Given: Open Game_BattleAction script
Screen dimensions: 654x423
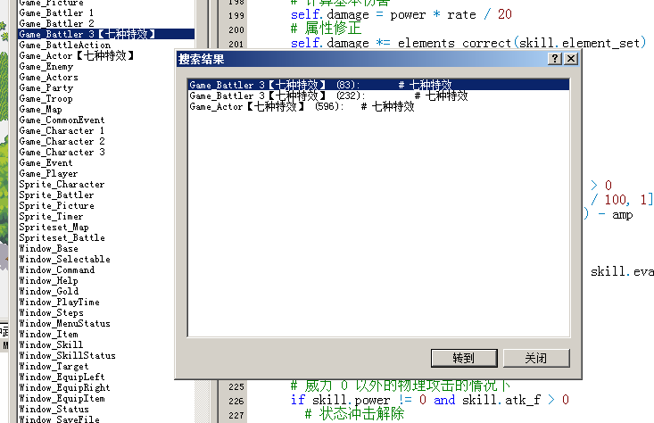Looking at the screenshot, I should [x=64, y=45].
